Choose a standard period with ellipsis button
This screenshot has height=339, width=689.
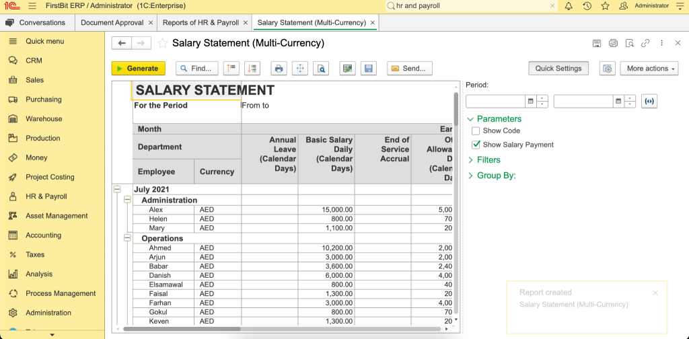point(649,101)
